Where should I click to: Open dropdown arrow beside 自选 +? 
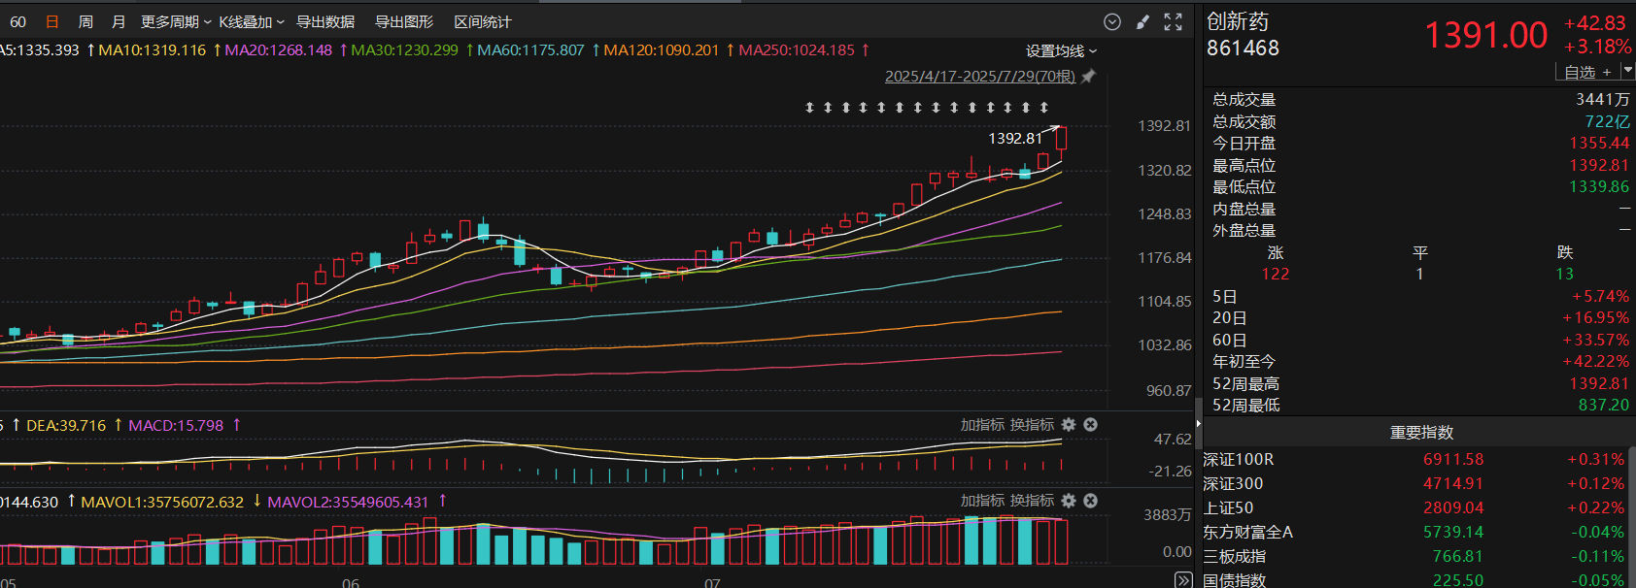pos(1627,71)
